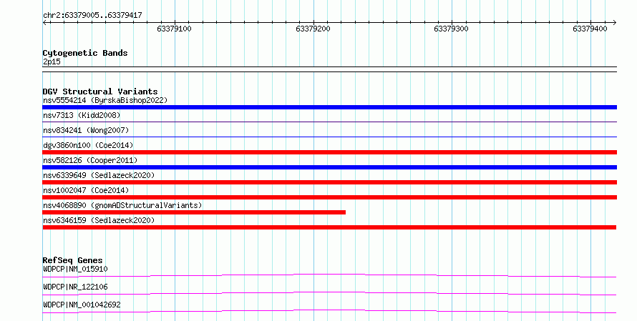637x321 pixels.
Task: Click the nsv834241 (Wong2007) label
Action: pyautogui.click(x=86, y=130)
